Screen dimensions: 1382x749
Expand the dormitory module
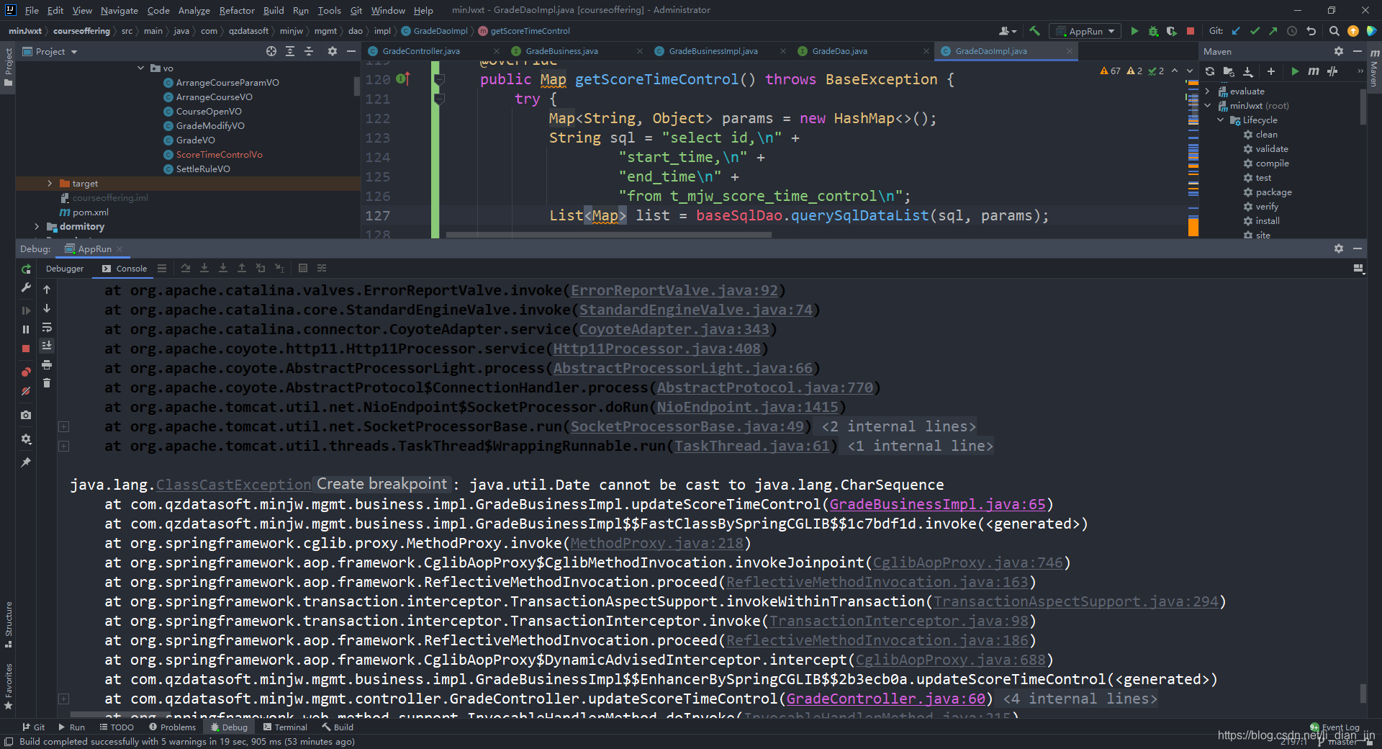click(37, 227)
